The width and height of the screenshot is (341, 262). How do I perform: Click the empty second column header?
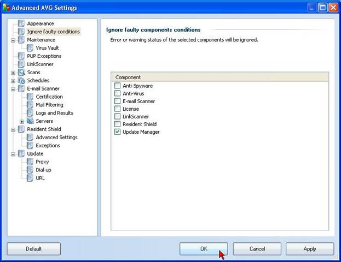tap(298, 77)
